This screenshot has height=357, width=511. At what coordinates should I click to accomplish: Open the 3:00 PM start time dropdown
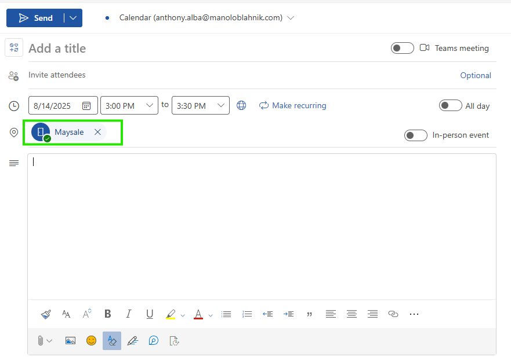click(129, 106)
